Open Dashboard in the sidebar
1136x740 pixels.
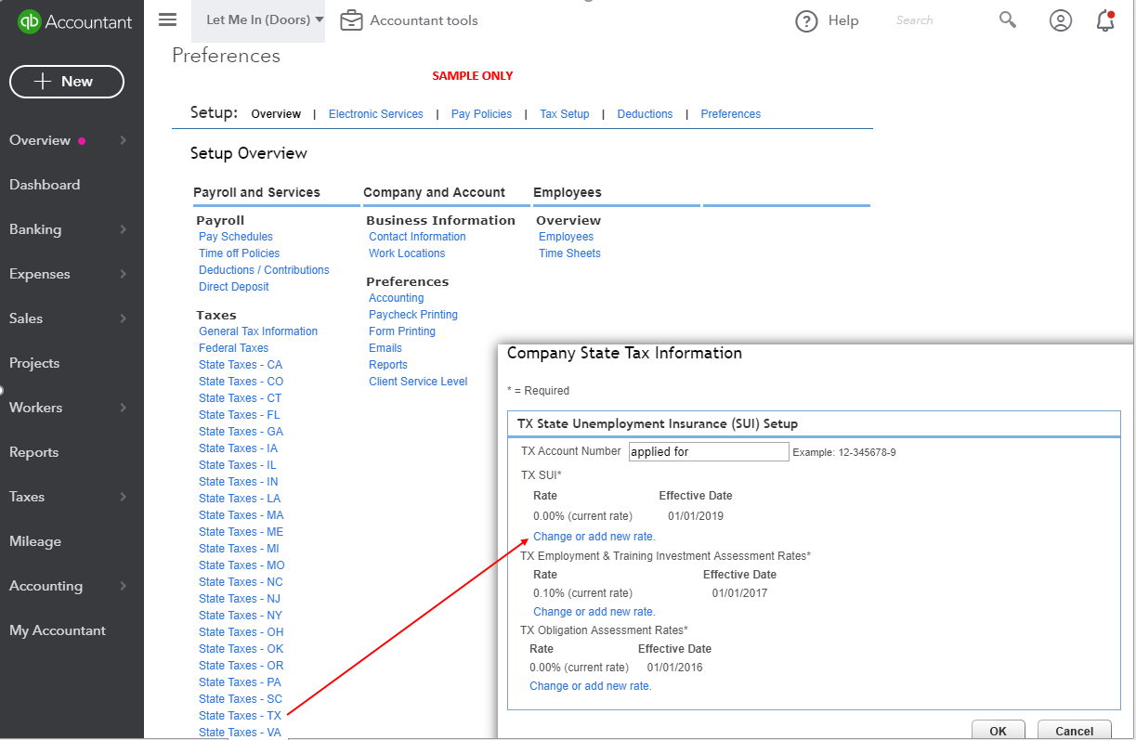[45, 185]
